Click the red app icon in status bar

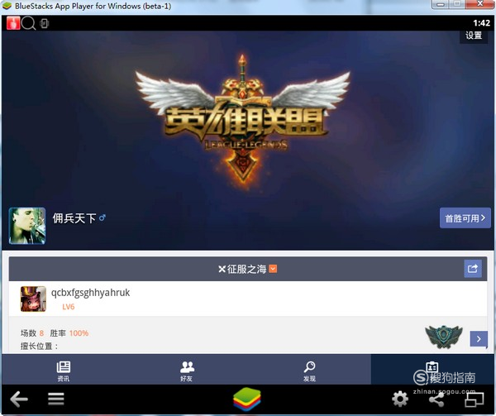click(13, 23)
